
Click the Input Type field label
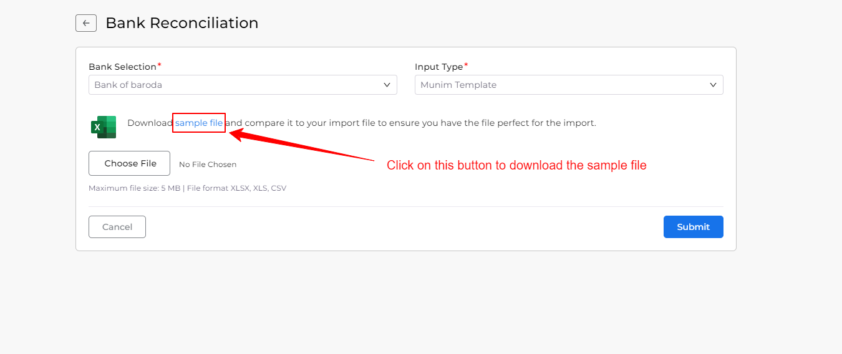[438, 67]
